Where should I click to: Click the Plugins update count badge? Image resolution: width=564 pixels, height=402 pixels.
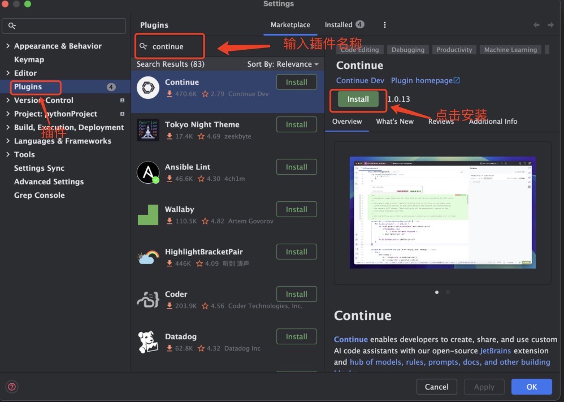click(111, 87)
